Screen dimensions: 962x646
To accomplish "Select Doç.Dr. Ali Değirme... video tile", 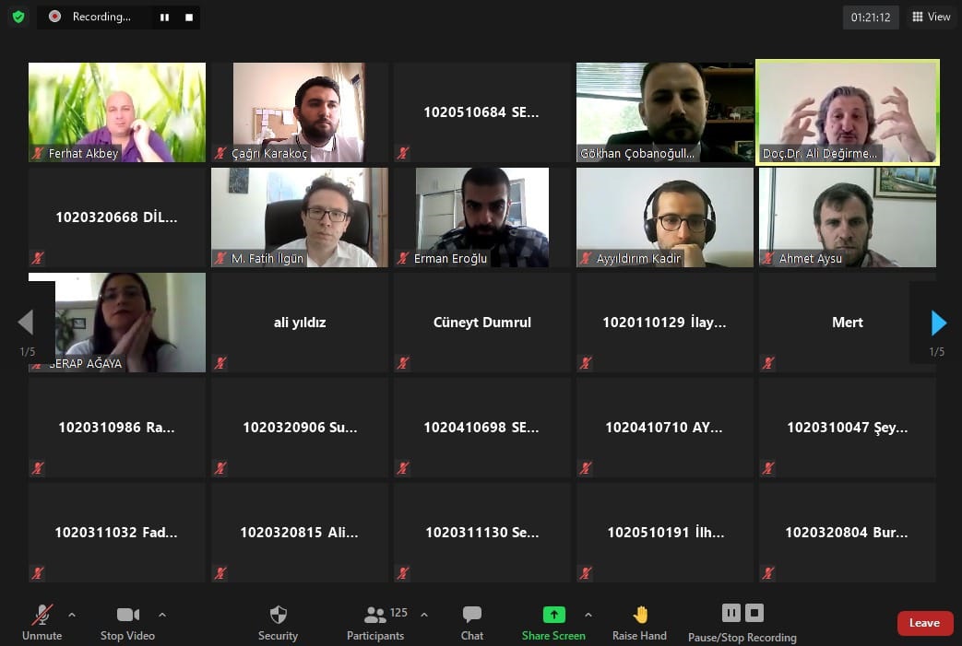I will point(848,112).
